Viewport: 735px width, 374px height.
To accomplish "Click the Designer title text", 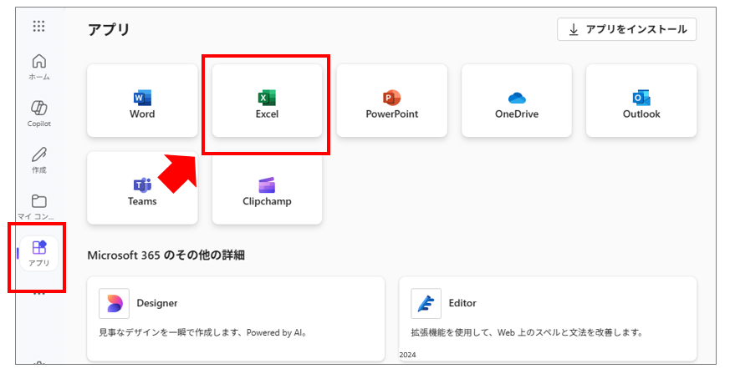I will [157, 303].
